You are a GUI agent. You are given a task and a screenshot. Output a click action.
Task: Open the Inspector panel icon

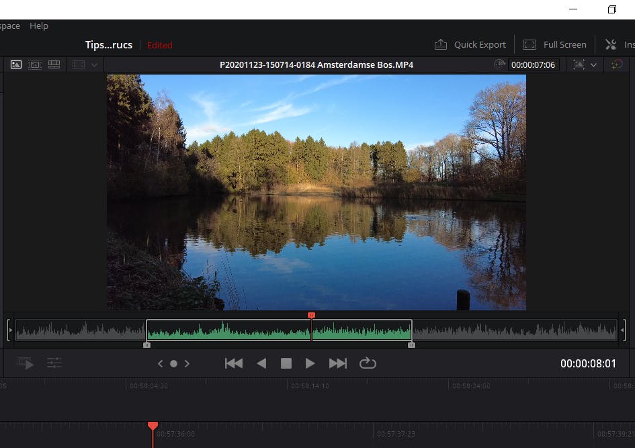tap(611, 44)
